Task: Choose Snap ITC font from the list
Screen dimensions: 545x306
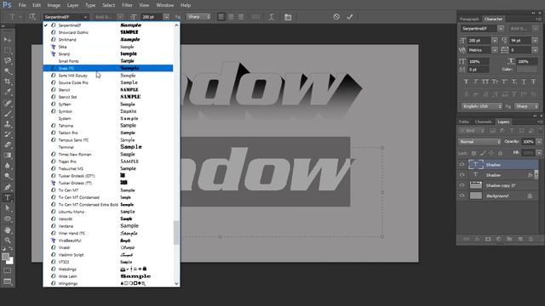Action: click(x=108, y=68)
